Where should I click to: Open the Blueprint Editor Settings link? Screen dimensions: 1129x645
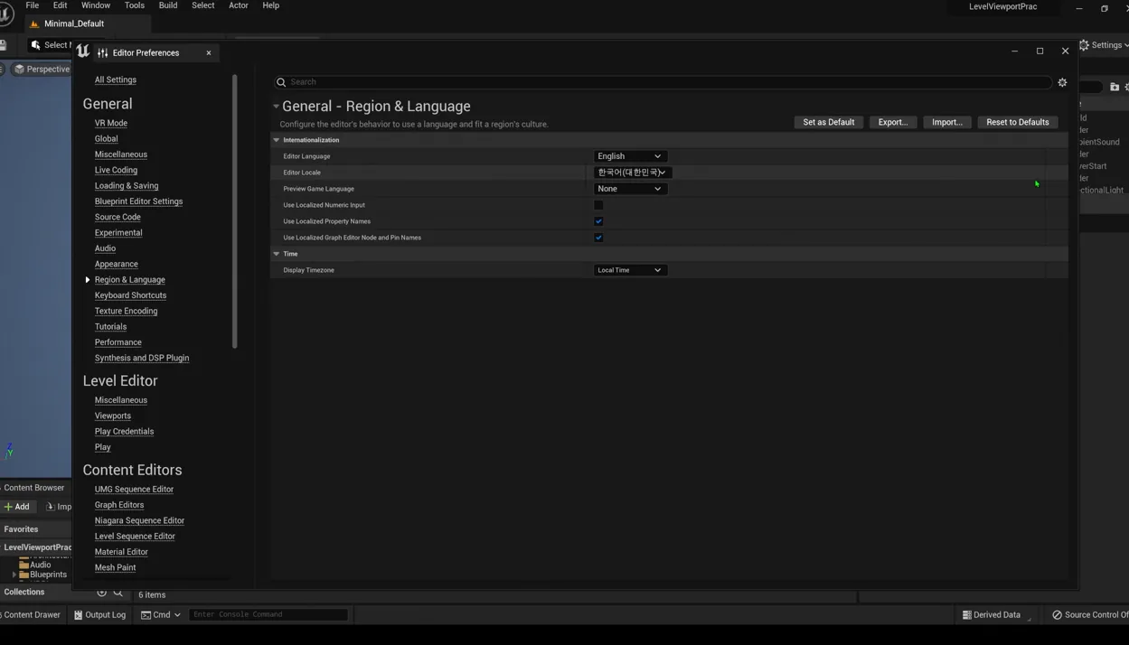(x=138, y=201)
